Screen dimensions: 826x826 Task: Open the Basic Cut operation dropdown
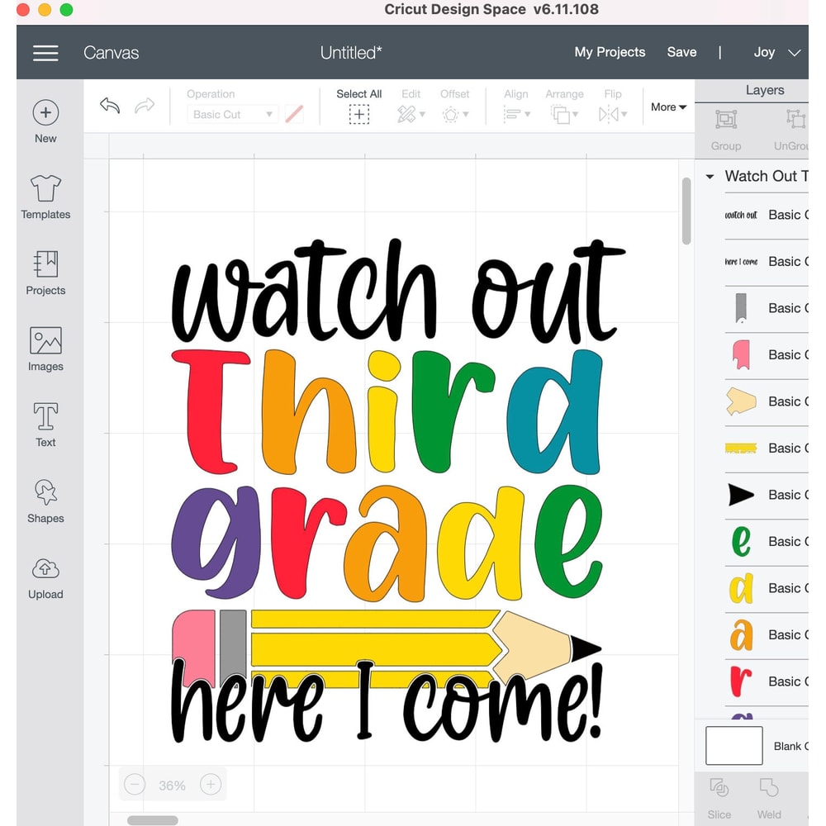(x=232, y=114)
